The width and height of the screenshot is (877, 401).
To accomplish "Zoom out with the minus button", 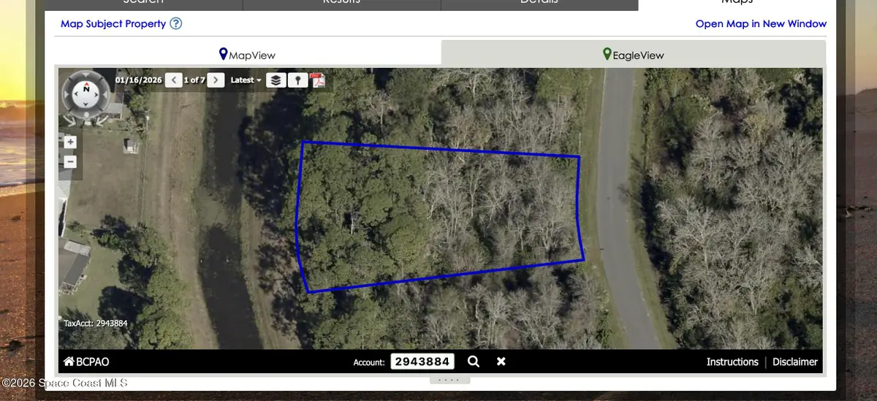I will tap(70, 162).
